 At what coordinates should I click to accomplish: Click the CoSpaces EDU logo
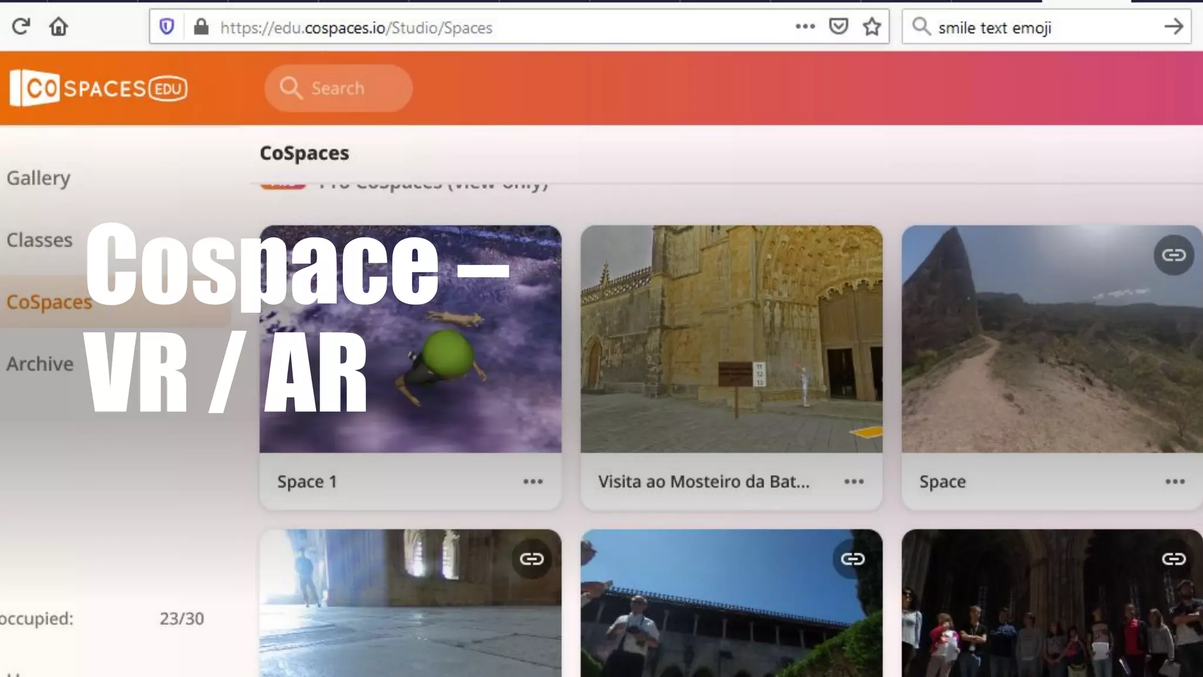(99, 88)
